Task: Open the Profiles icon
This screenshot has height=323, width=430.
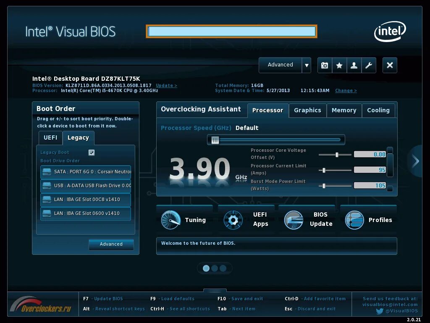Action: coord(354,220)
